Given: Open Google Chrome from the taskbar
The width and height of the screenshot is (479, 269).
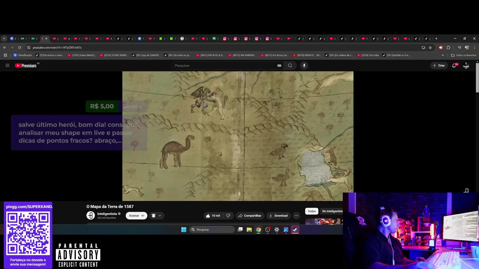Looking at the screenshot, I should 258,230.
